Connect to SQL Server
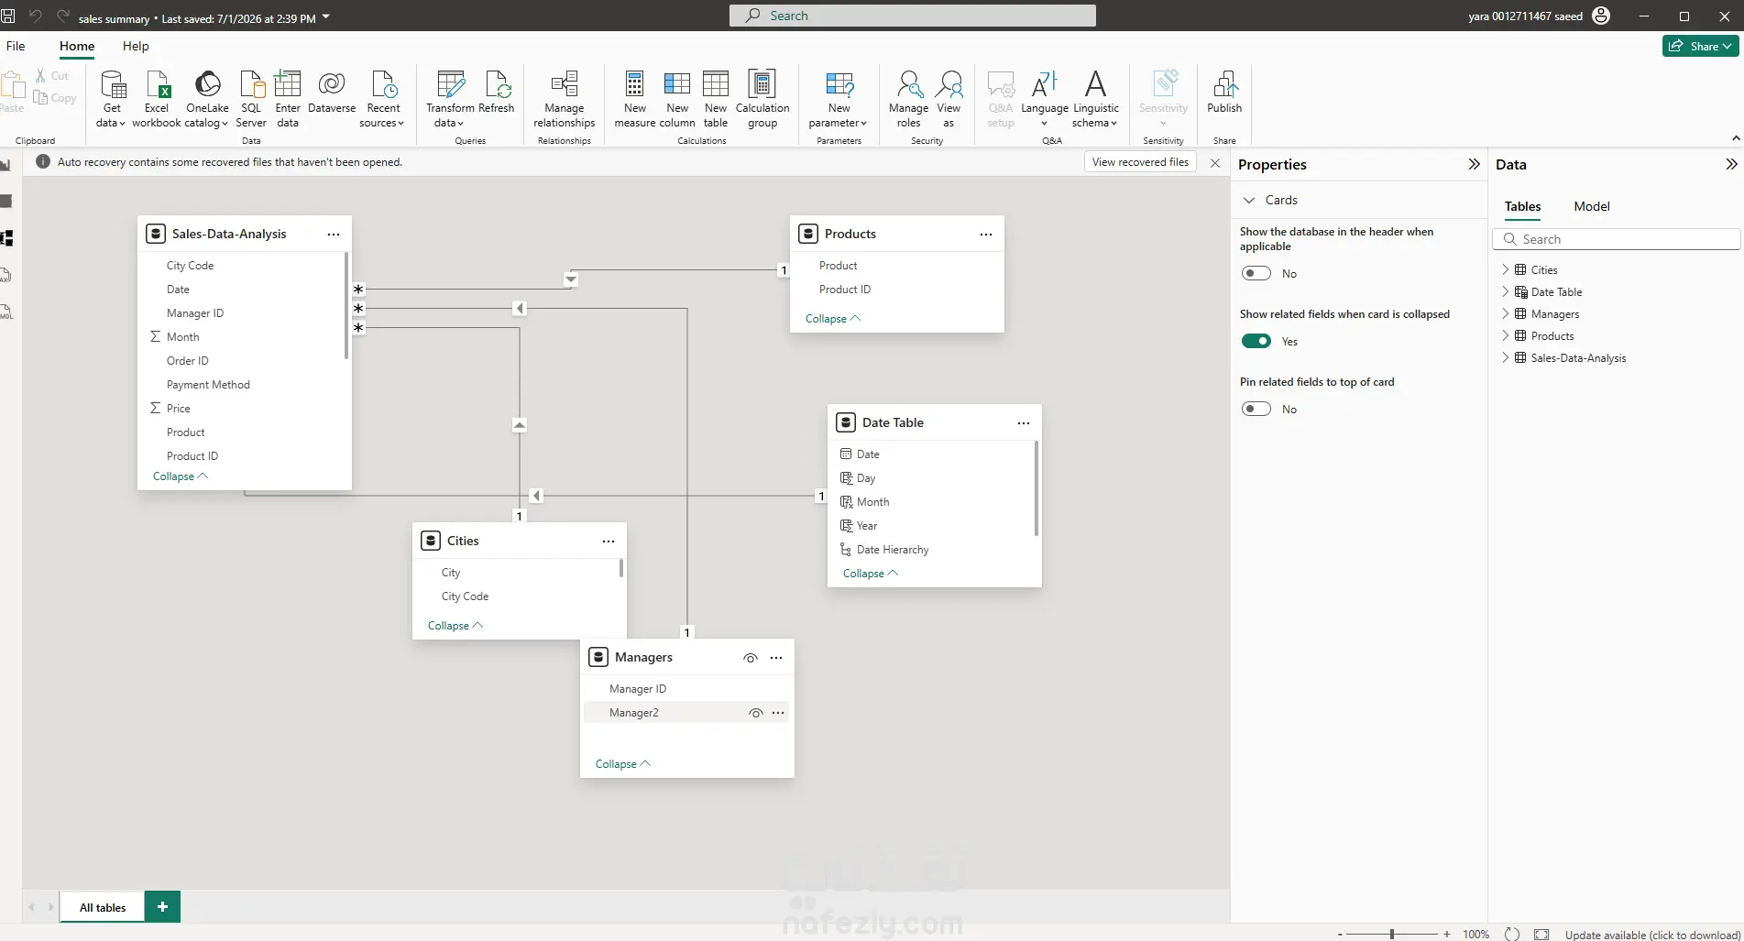 (251, 99)
